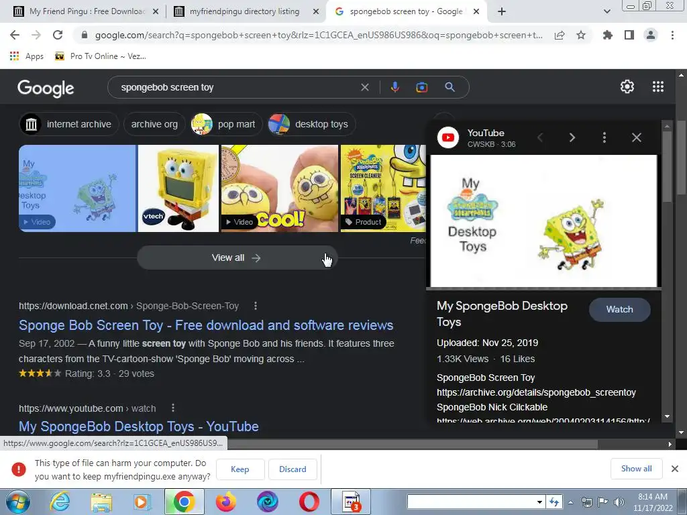The image size is (687, 515).
Task: Open the Windows Start menu
Action: pos(18,502)
